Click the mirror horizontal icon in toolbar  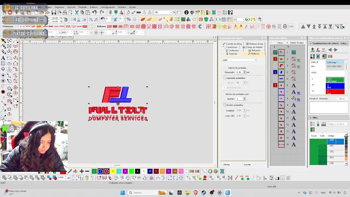coord(73,19)
